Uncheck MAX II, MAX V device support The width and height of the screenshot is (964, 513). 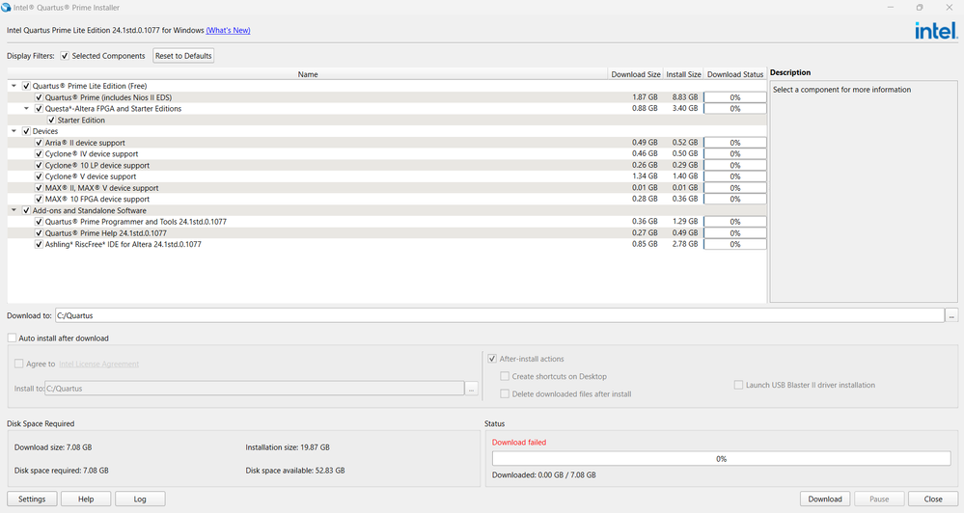pyautogui.click(x=39, y=188)
